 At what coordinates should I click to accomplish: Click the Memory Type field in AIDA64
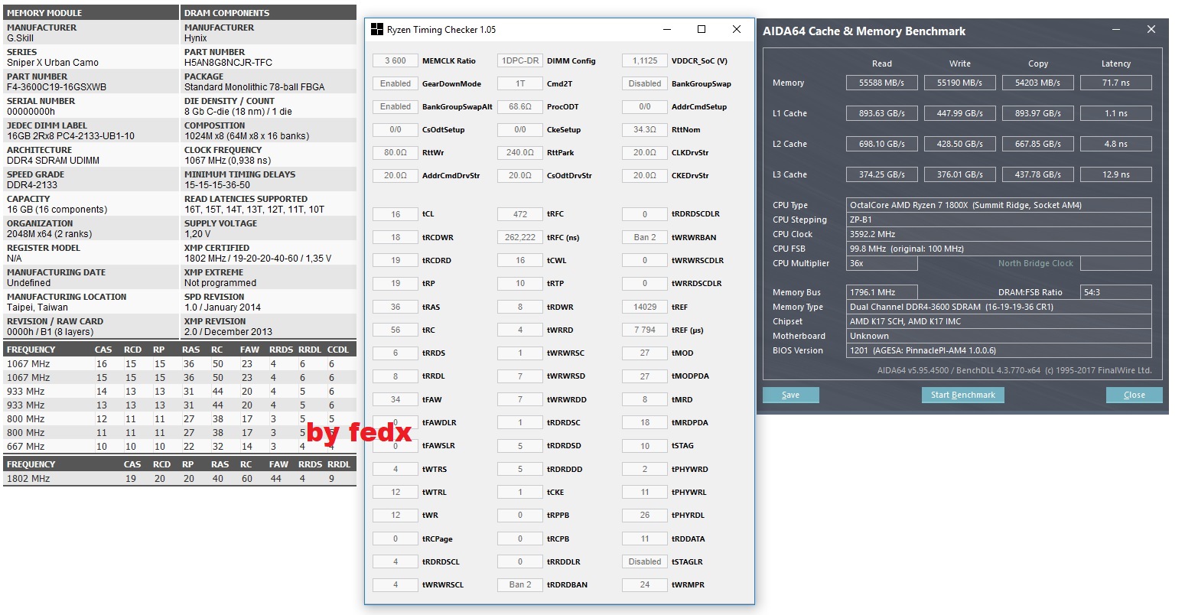pos(999,307)
